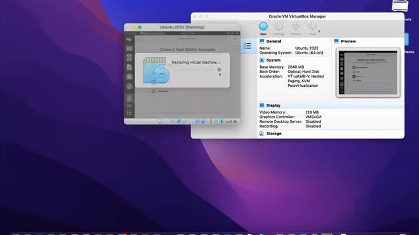
Task: Click the 'Restoring virtual machine ...' message
Action: click(196, 63)
